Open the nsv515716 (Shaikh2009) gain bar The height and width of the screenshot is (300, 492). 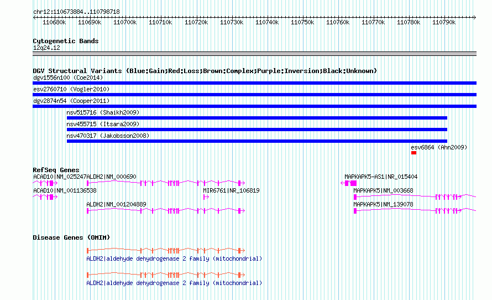[257, 118]
